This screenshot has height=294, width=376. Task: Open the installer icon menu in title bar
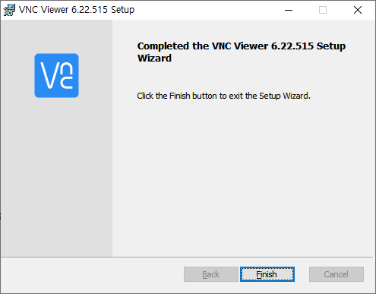tap(9, 10)
